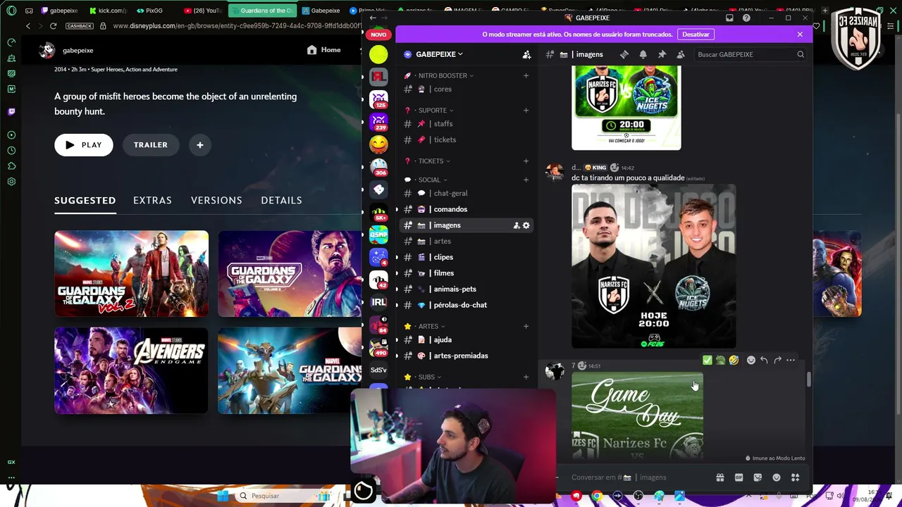Switch to VERSIONS tab on Disney+

(216, 201)
